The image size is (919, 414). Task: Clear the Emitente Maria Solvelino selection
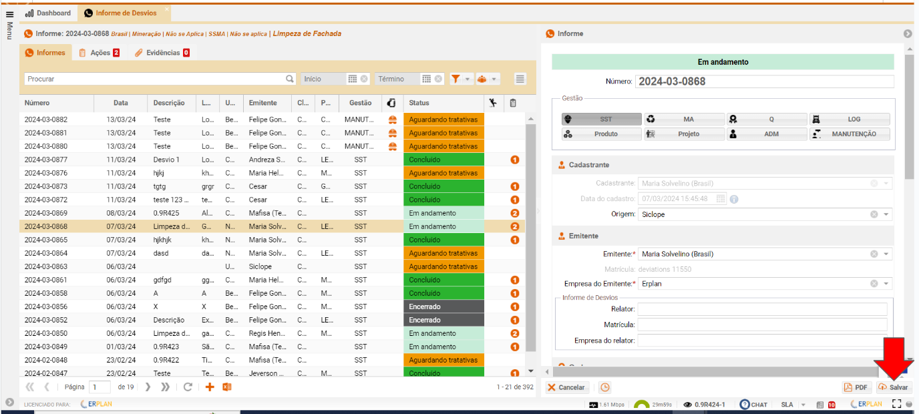(874, 254)
